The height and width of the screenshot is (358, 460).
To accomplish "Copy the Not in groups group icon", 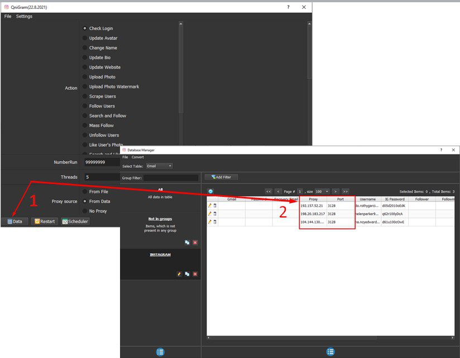I will (x=187, y=243).
